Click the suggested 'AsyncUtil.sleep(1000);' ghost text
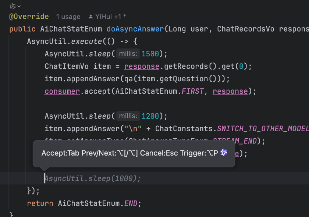Image resolution: width=309 pixels, height=217 pixels. [x=93, y=178]
